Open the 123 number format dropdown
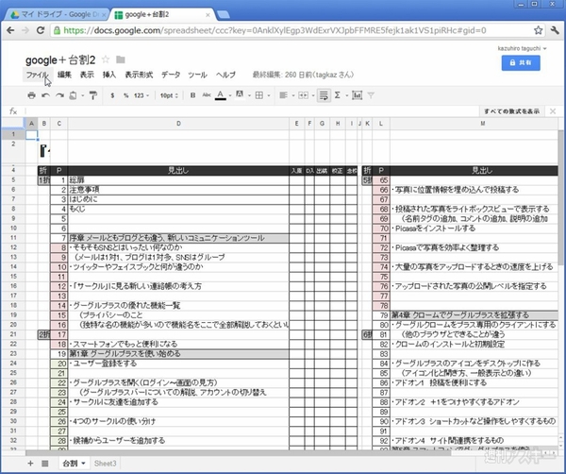 [141, 95]
